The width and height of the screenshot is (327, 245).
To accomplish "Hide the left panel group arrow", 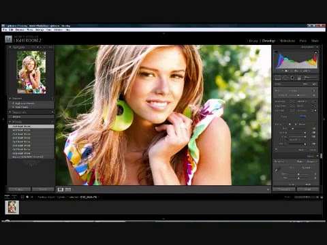I will point(3,119).
